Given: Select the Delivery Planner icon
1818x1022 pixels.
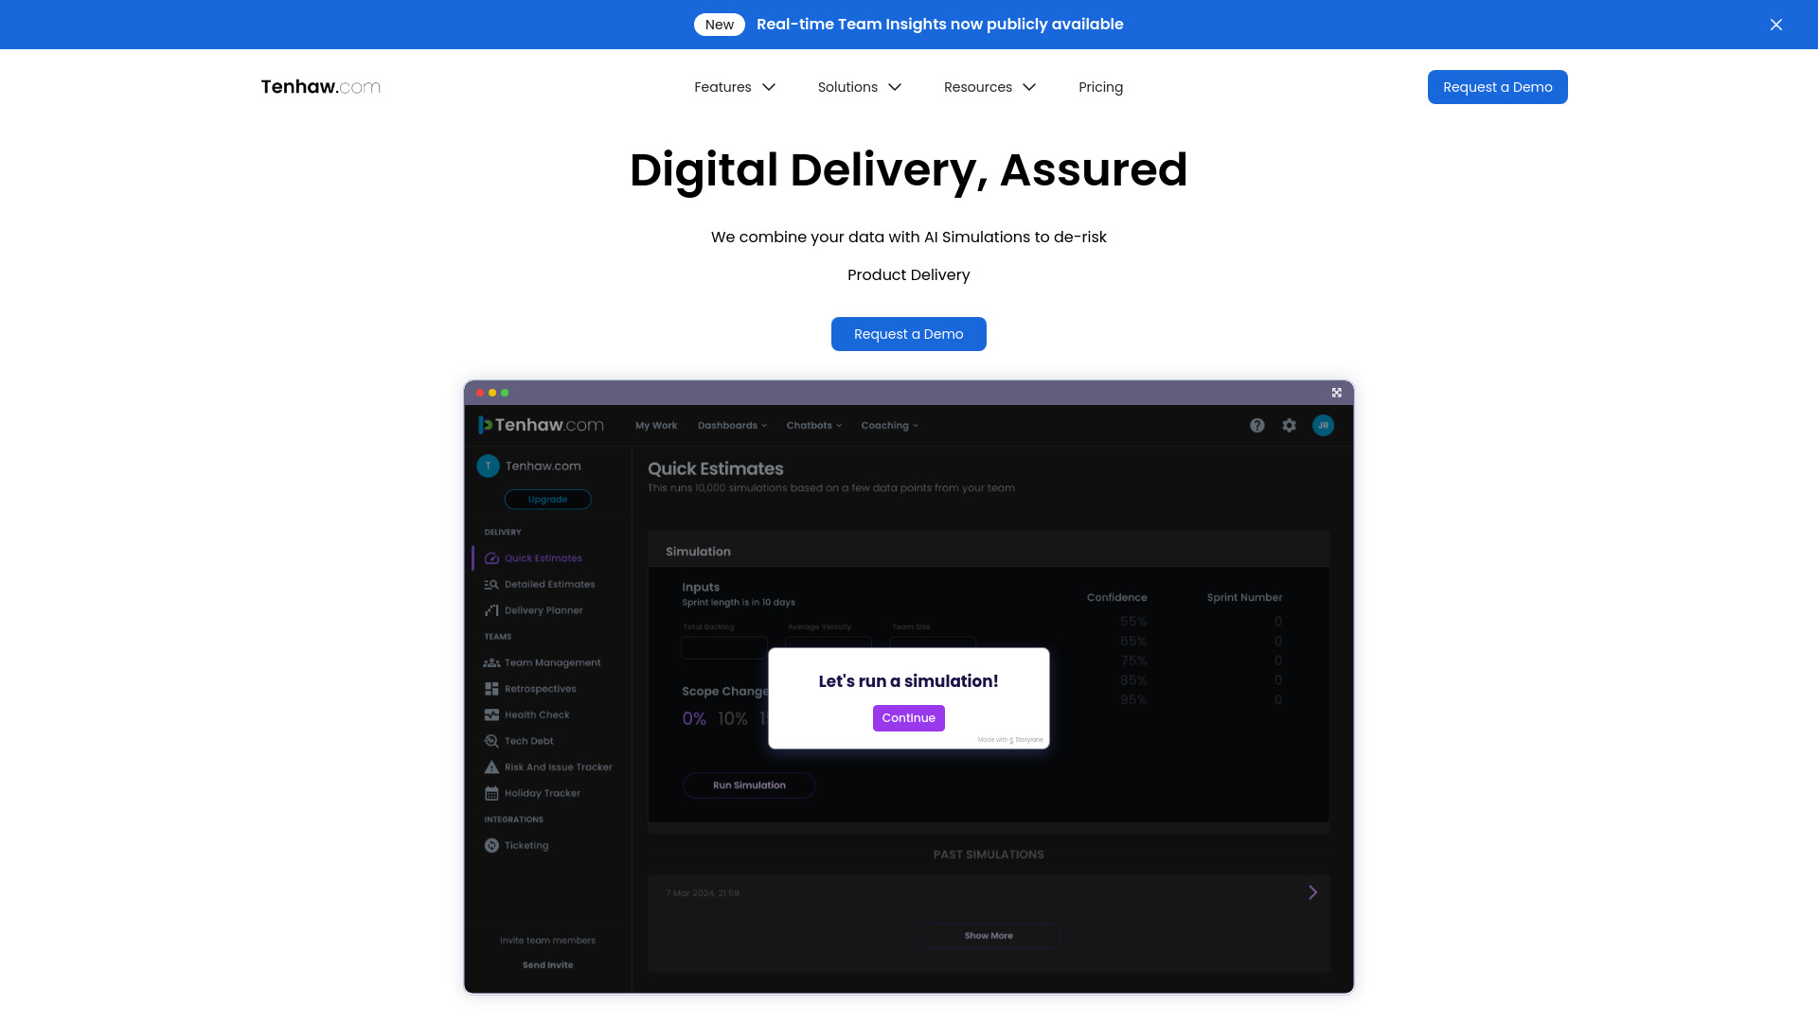Looking at the screenshot, I should [x=490, y=610].
